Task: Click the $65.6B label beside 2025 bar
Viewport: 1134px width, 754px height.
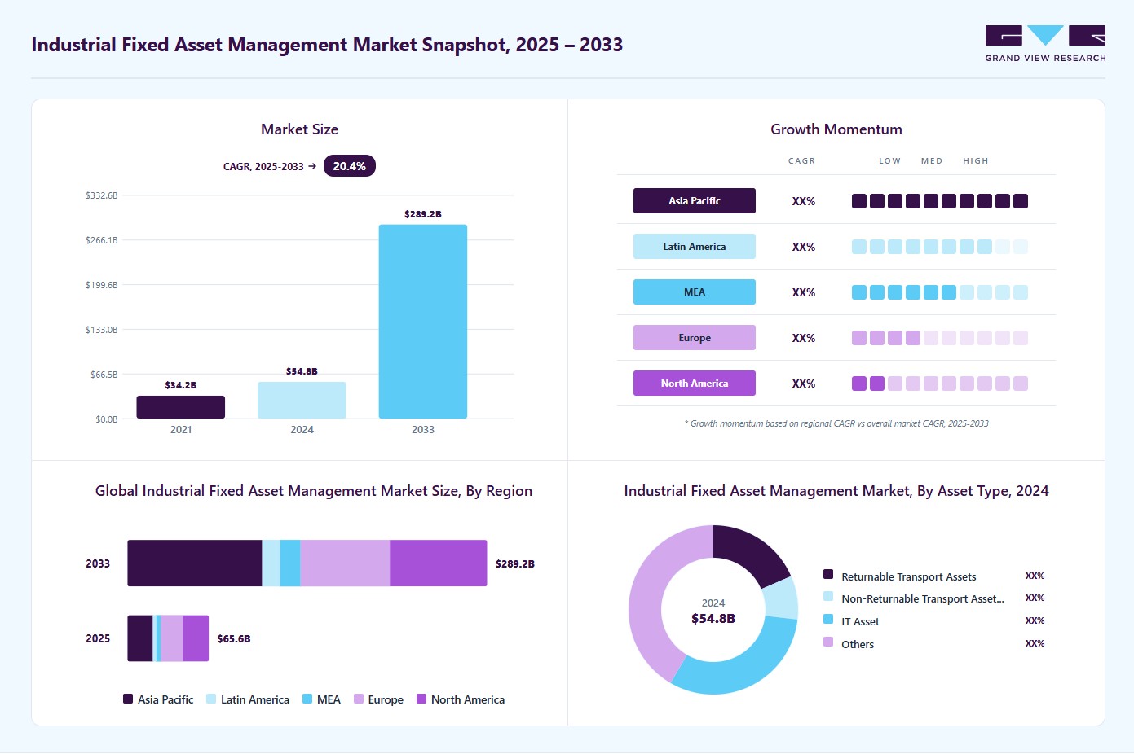Action: (234, 639)
